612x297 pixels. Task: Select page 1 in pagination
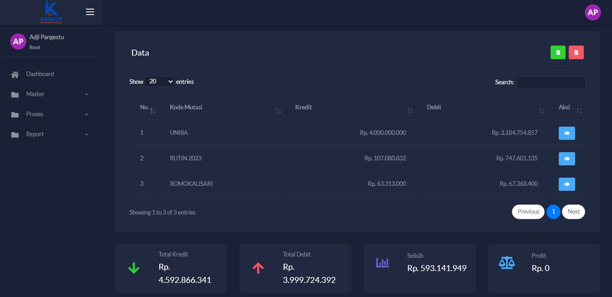point(553,212)
